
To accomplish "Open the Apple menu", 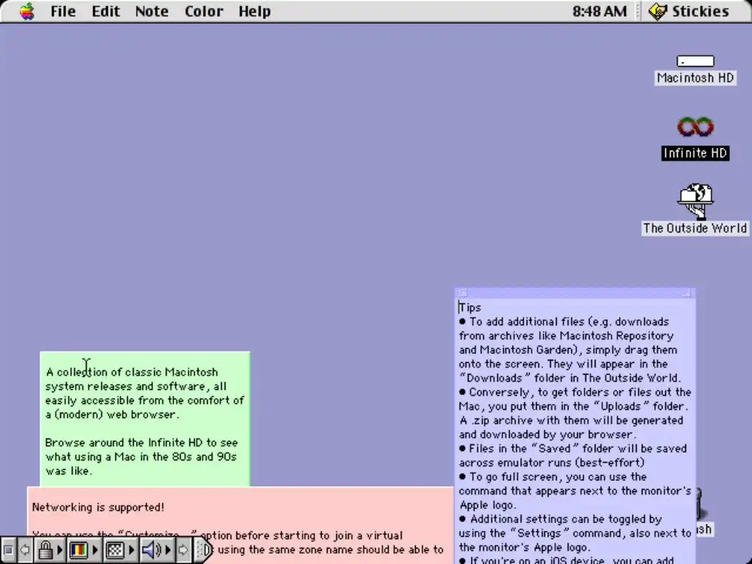I will (x=27, y=11).
